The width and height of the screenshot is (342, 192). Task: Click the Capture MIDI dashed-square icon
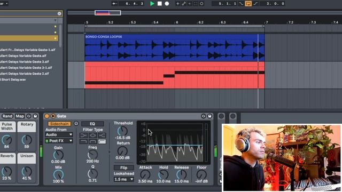point(196,4)
